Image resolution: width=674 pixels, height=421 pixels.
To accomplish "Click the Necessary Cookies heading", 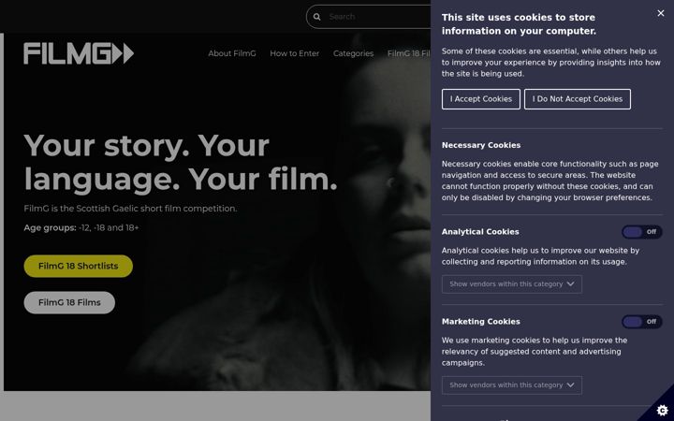I will [481, 145].
